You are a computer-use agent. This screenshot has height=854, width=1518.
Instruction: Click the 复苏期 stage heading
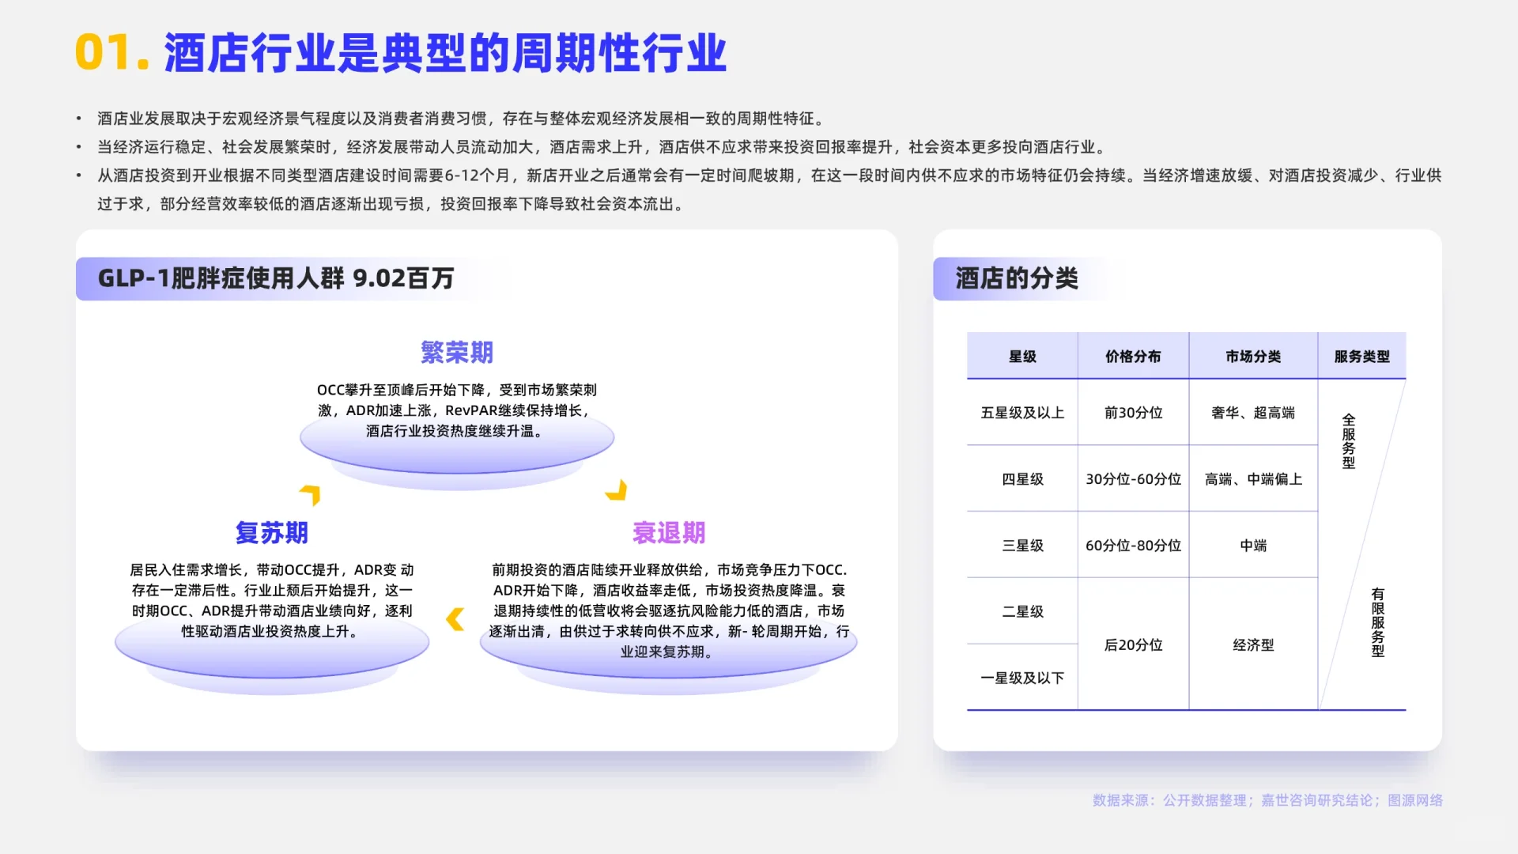[271, 533]
